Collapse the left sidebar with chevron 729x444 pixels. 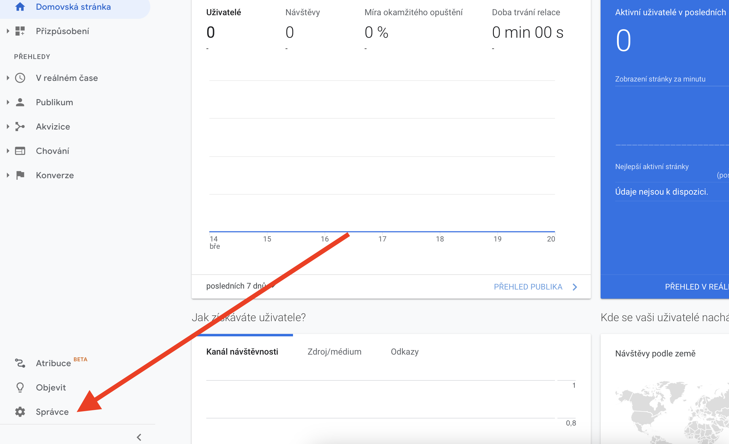click(139, 437)
